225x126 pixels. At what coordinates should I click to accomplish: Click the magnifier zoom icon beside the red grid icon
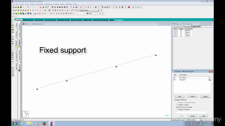click(53, 10)
